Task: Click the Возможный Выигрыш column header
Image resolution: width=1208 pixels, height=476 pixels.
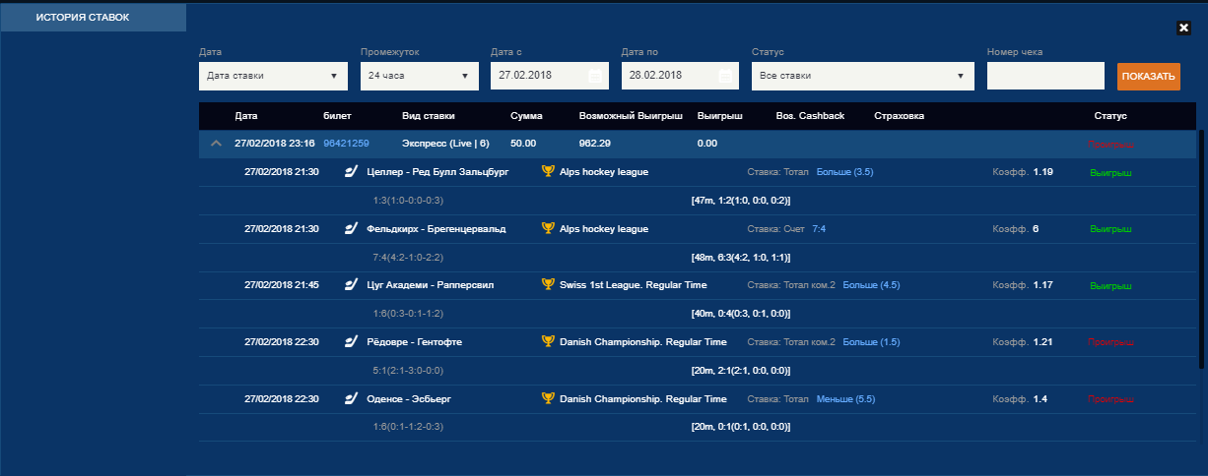Action: pyautogui.click(x=631, y=116)
